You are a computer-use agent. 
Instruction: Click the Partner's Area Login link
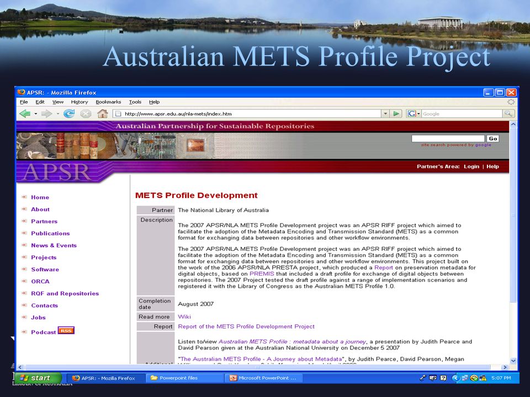coord(471,167)
